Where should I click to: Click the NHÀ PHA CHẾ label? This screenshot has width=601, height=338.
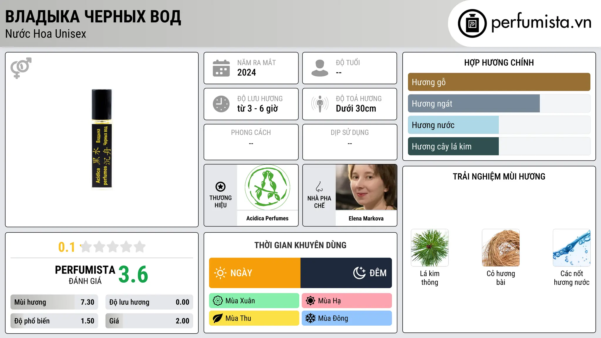tap(319, 202)
